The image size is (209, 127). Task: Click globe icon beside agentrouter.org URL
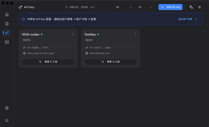pyautogui.click(x=24, y=53)
